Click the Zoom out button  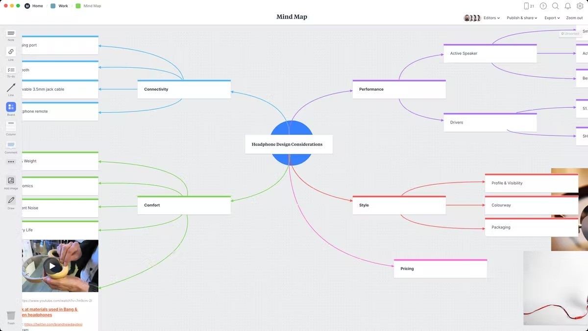(574, 18)
